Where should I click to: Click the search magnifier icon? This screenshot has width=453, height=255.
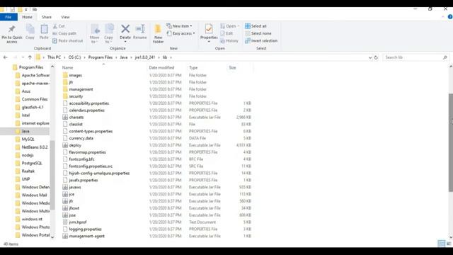(x=445, y=57)
